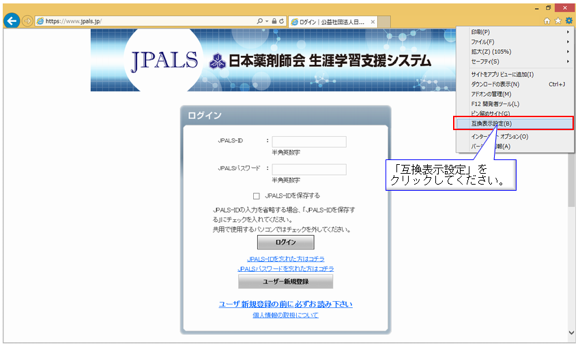Click the Tools gear icon
This screenshot has height=344, width=580.
[569, 20]
